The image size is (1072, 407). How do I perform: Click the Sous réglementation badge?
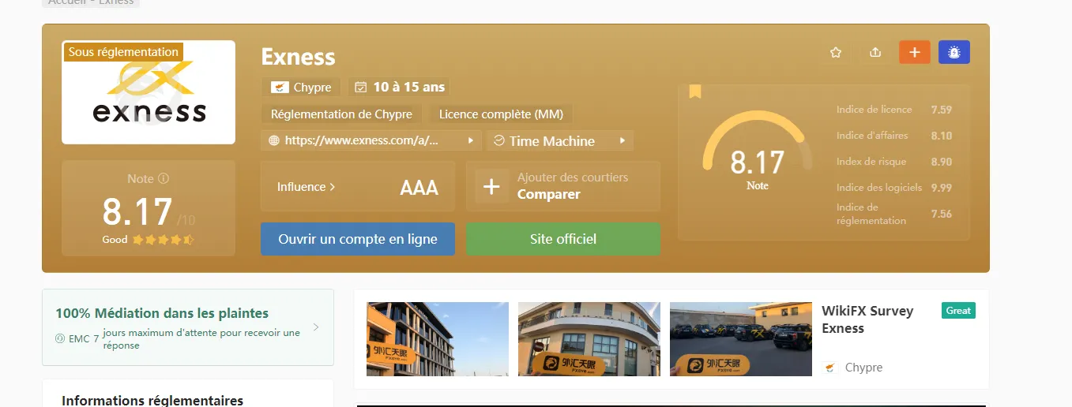pyautogui.click(x=123, y=52)
